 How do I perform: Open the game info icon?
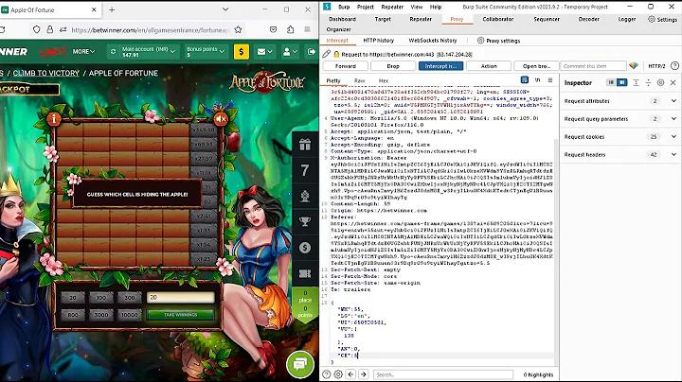point(53,118)
